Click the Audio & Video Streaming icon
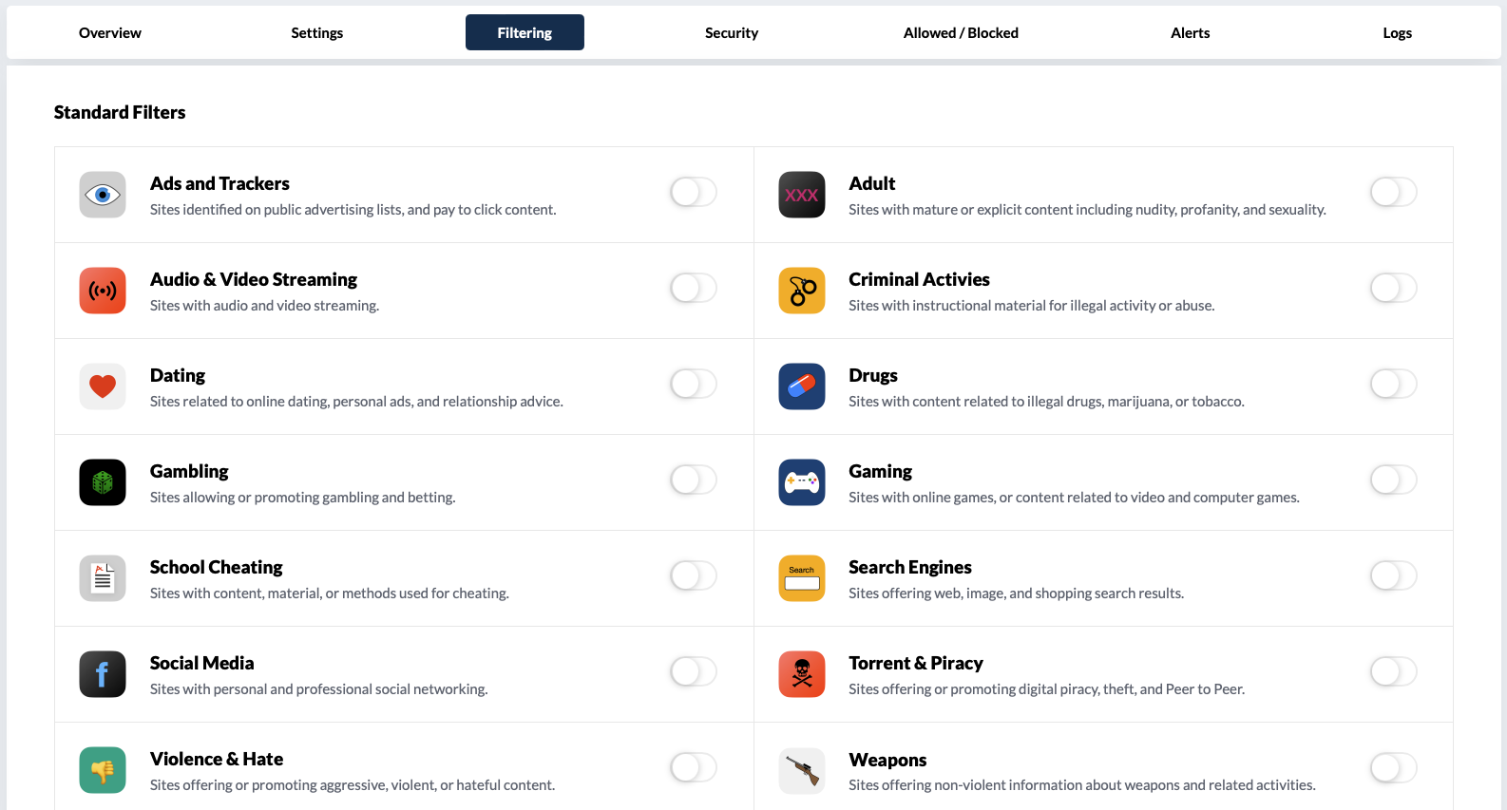The image size is (1507, 810). (x=103, y=291)
